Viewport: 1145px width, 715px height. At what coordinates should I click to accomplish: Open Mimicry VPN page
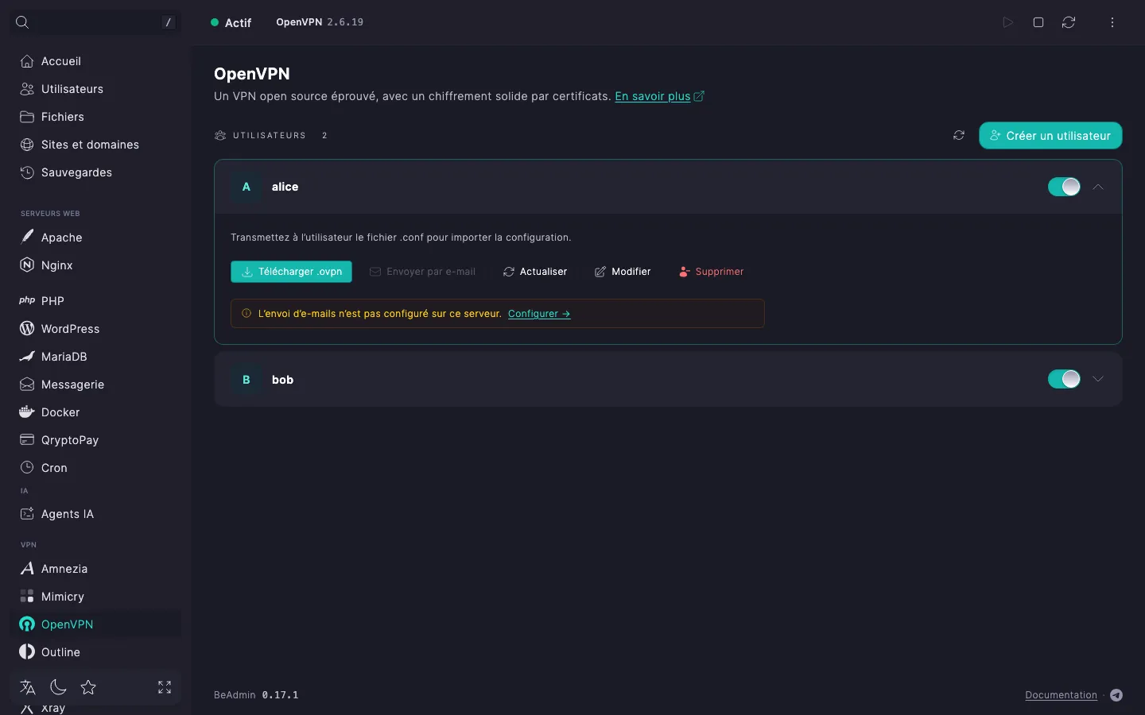click(95, 597)
